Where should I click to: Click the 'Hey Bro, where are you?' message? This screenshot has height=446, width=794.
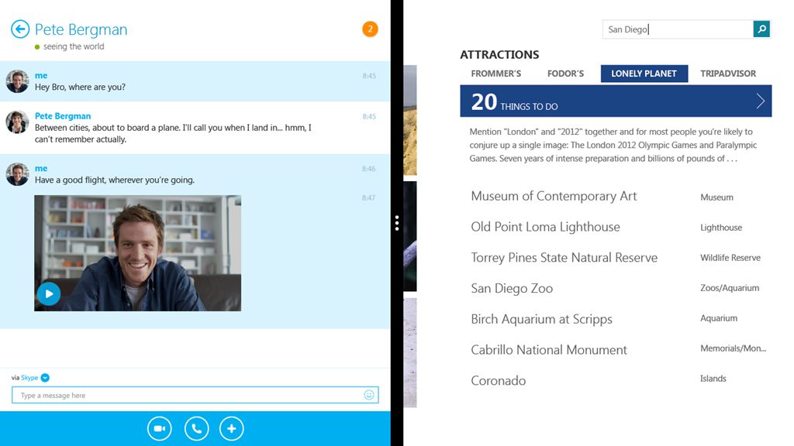pyautogui.click(x=80, y=87)
